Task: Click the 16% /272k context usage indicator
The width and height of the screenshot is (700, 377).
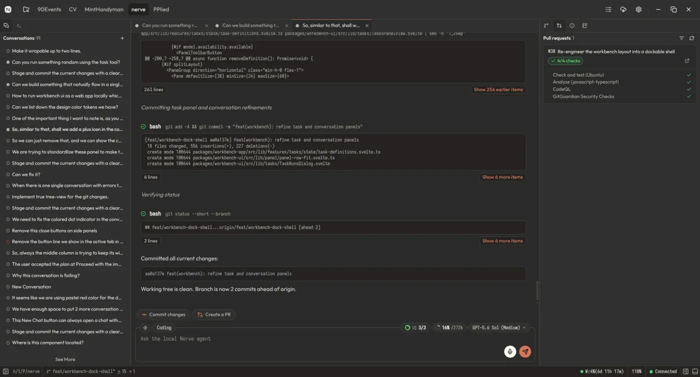Action: pyautogui.click(x=449, y=327)
